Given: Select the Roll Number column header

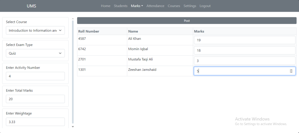Looking at the screenshot, I should pyautogui.click(x=89, y=31).
